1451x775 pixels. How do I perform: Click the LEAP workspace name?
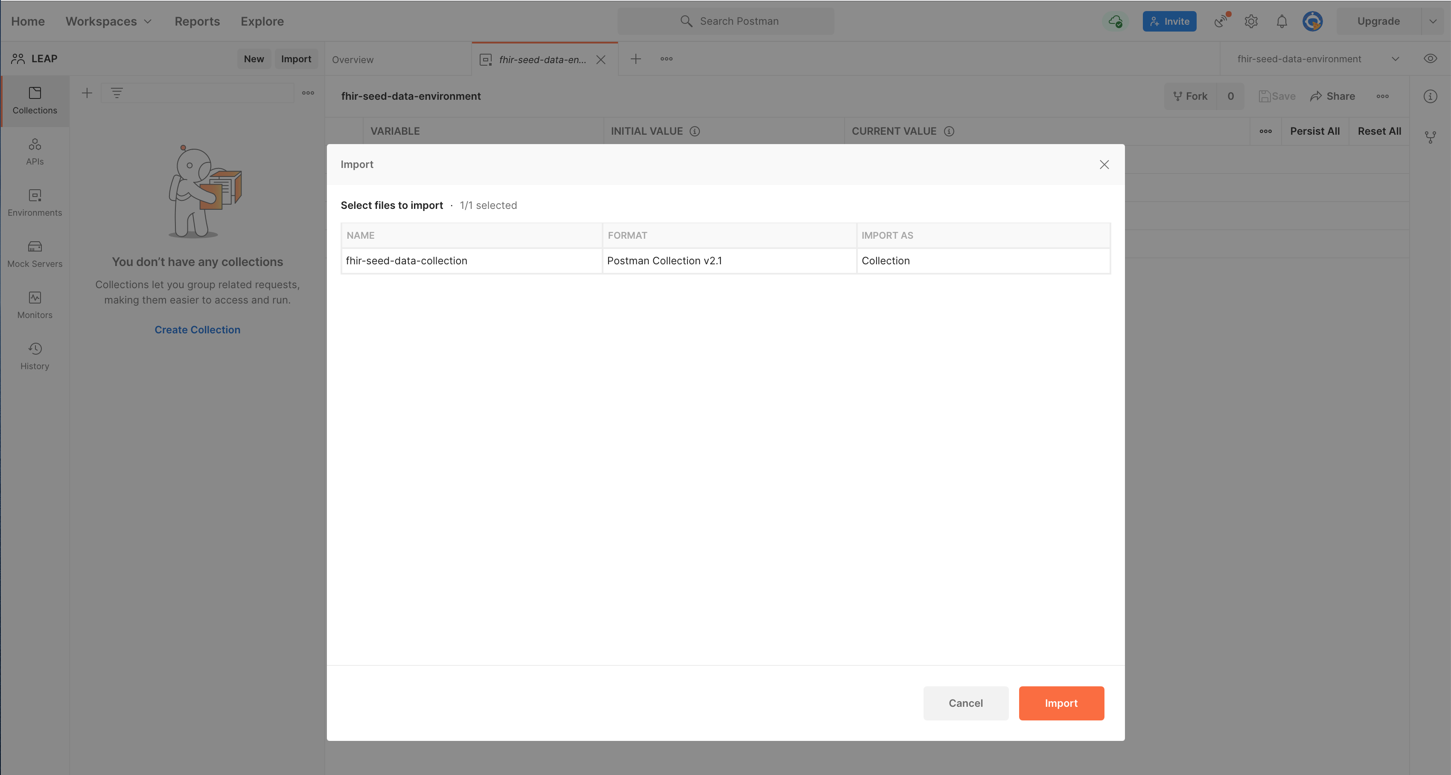click(44, 58)
